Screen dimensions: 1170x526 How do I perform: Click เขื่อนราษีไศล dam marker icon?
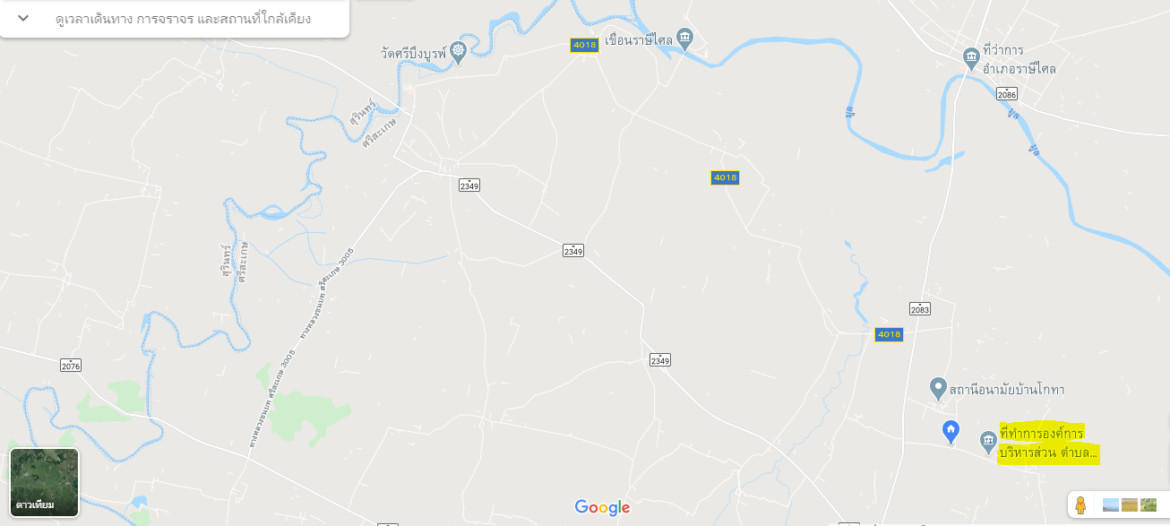click(x=685, y=38)
